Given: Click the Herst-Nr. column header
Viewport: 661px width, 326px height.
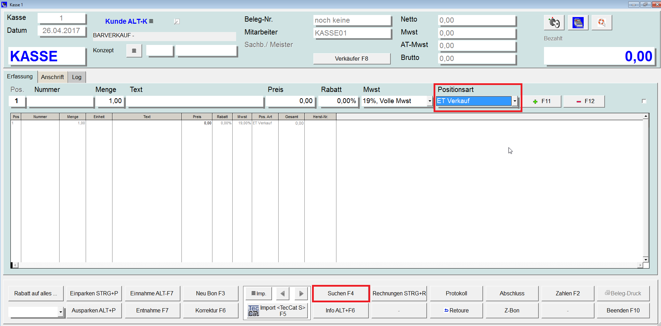Looking at the screenshot, I should click(320, 117).
